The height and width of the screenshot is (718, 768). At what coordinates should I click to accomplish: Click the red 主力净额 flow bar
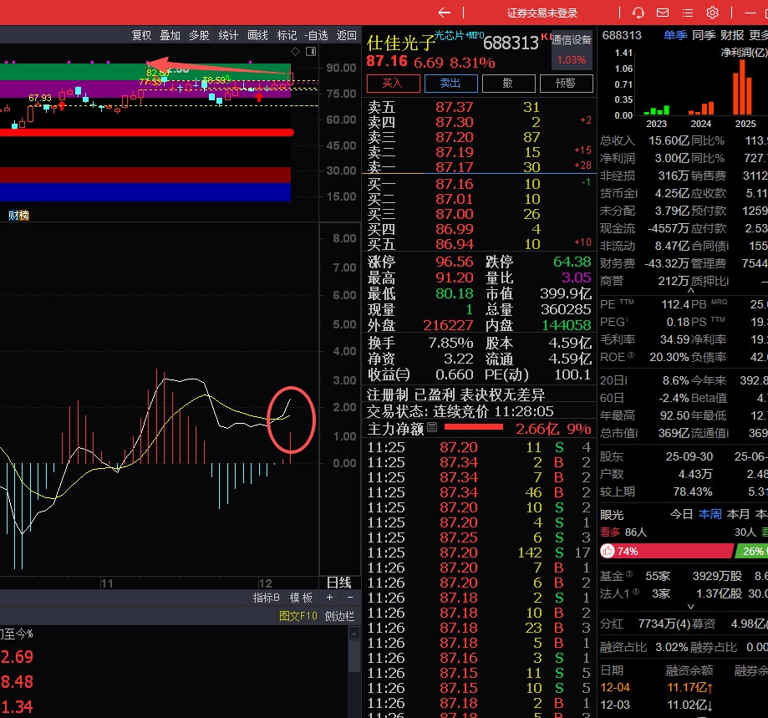[473, 427]
